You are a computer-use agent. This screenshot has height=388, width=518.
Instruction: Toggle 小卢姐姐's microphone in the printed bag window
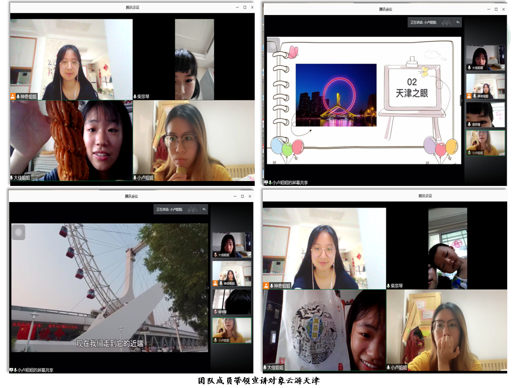click(x=389, y=368)
